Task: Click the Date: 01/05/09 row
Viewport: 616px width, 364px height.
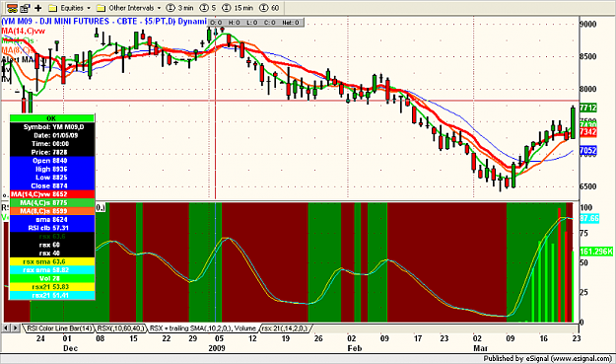Action: pos(52,135)
